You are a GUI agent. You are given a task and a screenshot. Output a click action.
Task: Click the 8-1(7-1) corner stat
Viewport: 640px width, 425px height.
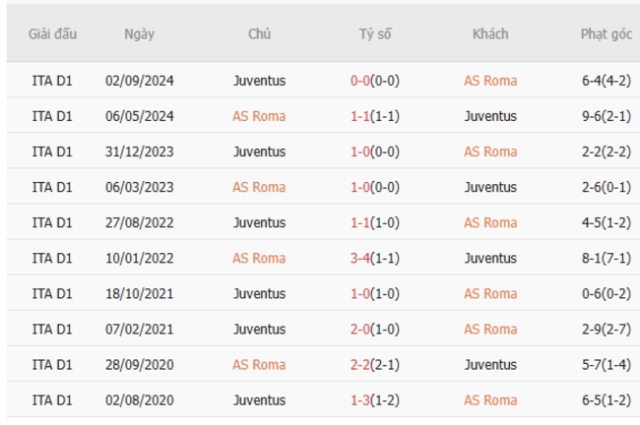606,258
